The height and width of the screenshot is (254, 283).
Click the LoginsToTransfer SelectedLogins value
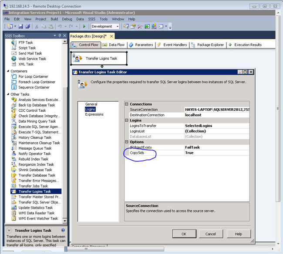point(217,126)
